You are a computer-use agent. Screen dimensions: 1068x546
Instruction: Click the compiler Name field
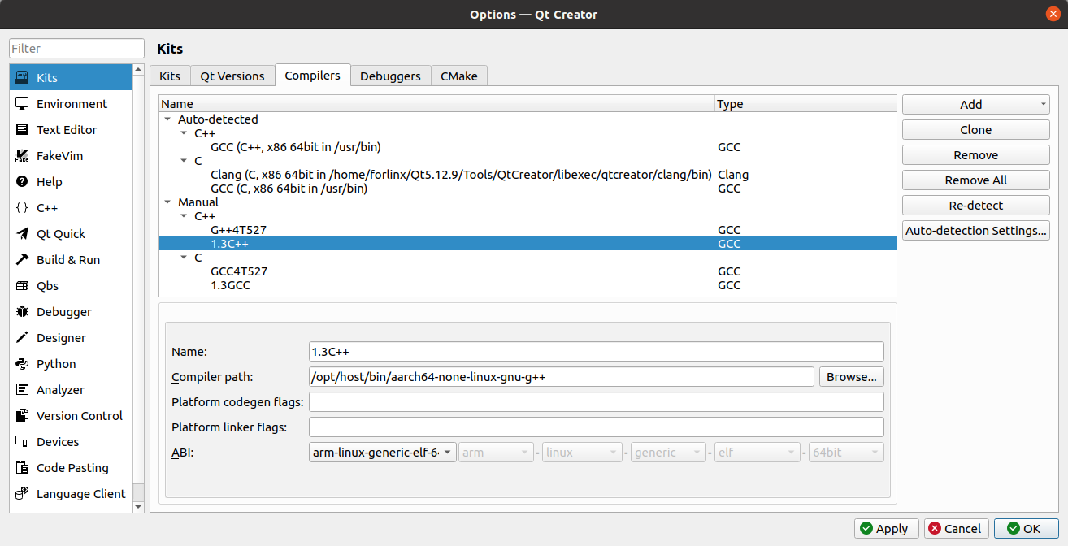click(x=596, y=351)
